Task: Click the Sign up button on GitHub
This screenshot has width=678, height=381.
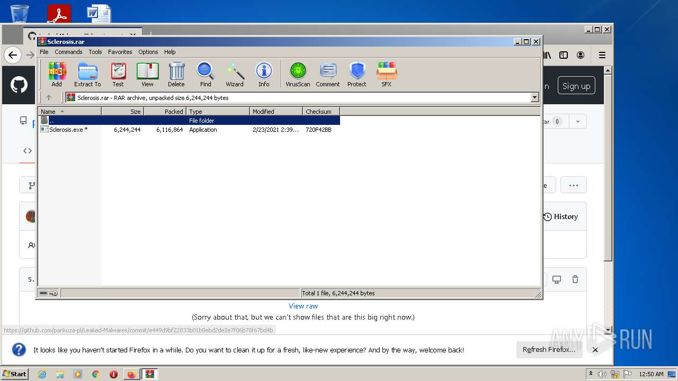Action: point(576,86)
